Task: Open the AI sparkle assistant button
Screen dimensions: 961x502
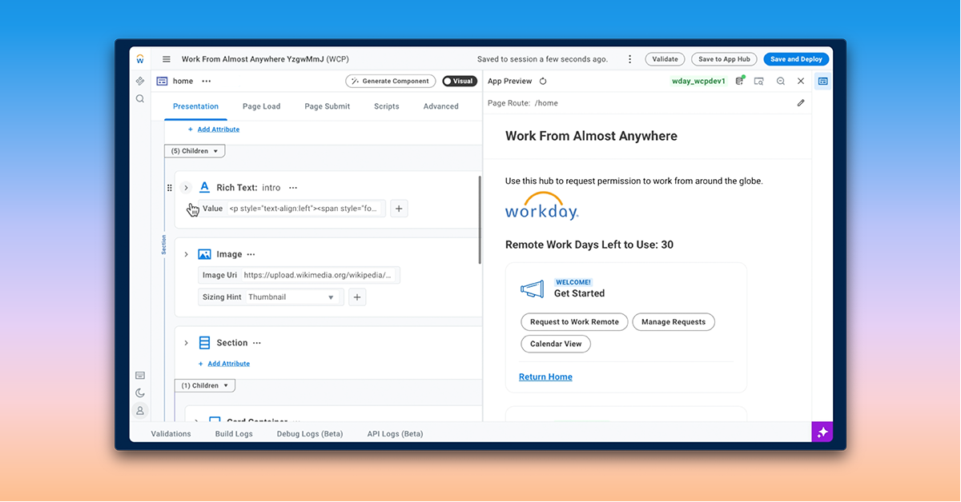Action: pos(822,432)
